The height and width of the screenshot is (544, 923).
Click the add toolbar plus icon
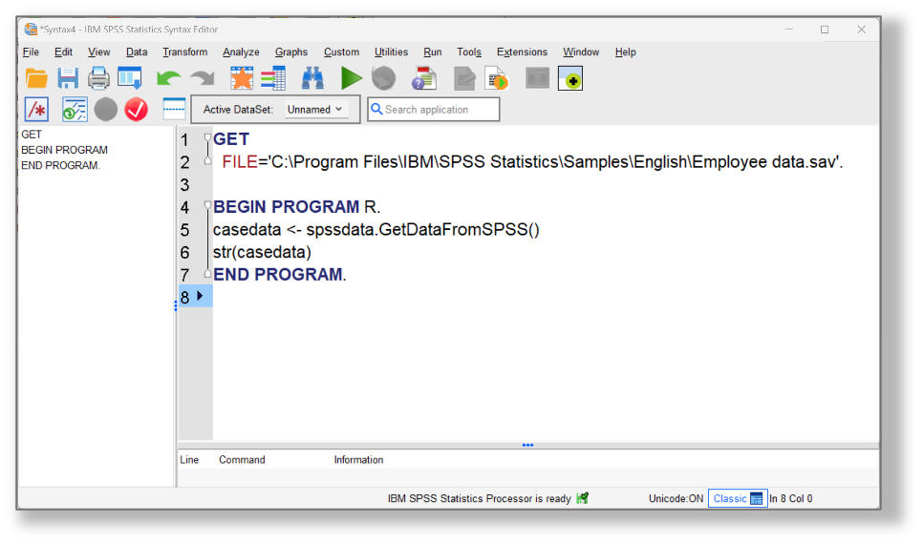pyautogui.click(x=570, y=78)
